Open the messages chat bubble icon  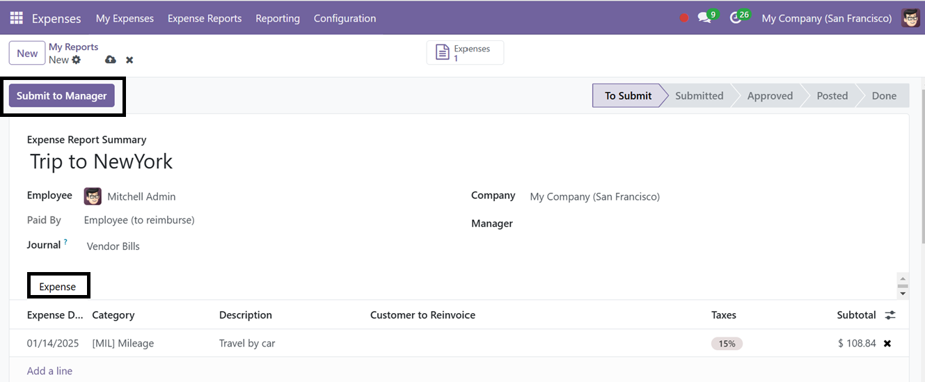(x=704, y=18)
